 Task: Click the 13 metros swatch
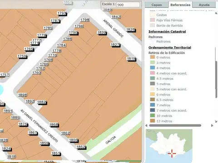153,121
